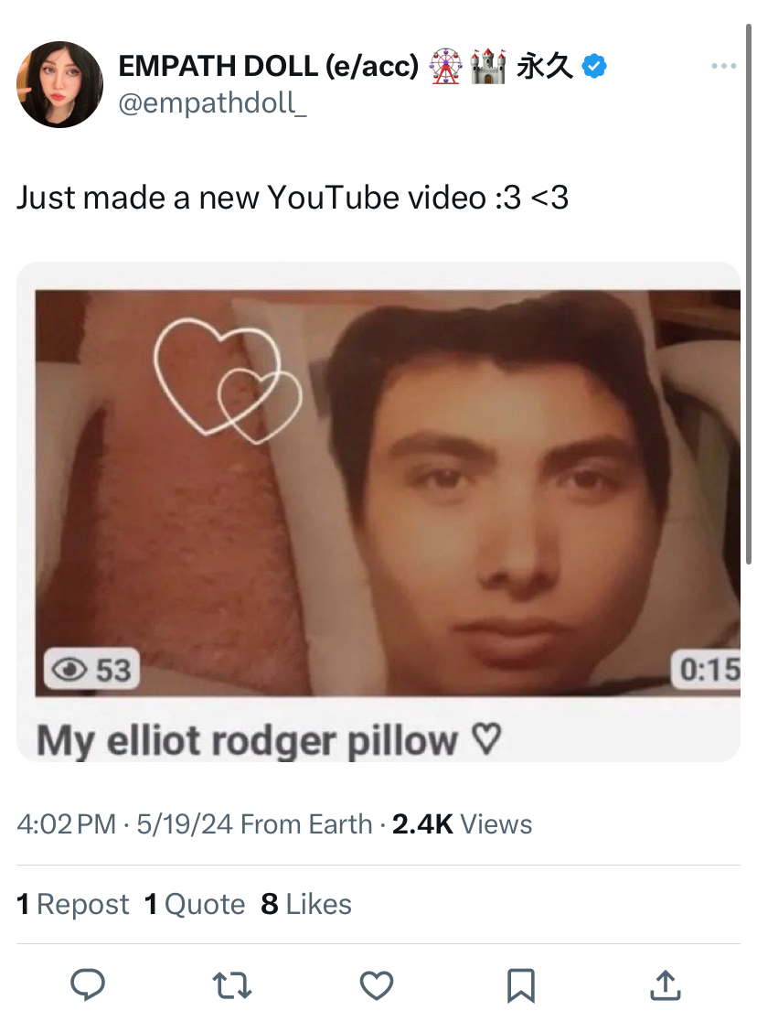Open the three-dot more options menu
757x1011 pixels.
point(723,66)
